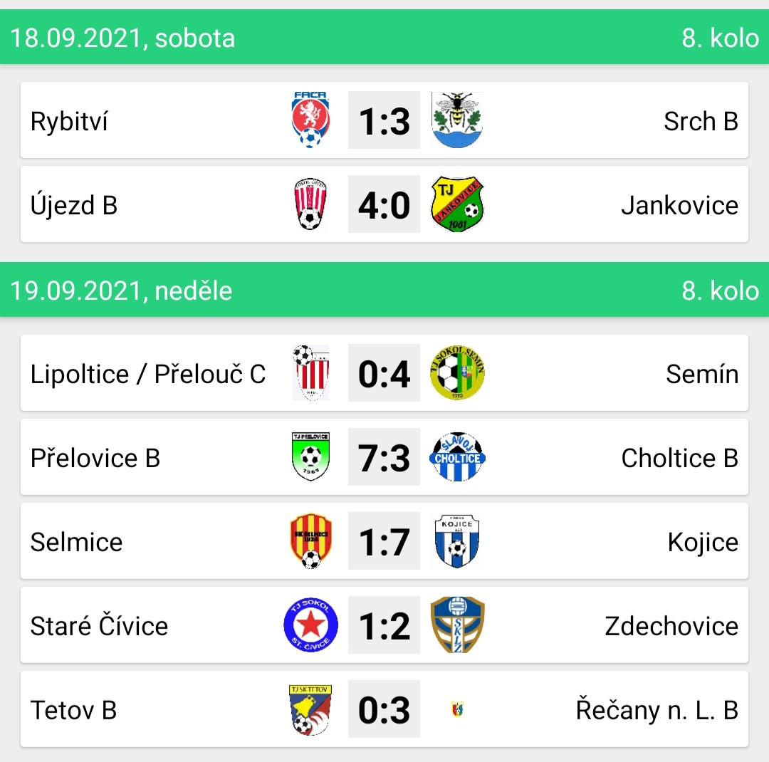Image resolution: width=769 pixels, height=762 pixels.
Task: Tap the Sokol Semín round crest
Action: (x=457, y=372)
